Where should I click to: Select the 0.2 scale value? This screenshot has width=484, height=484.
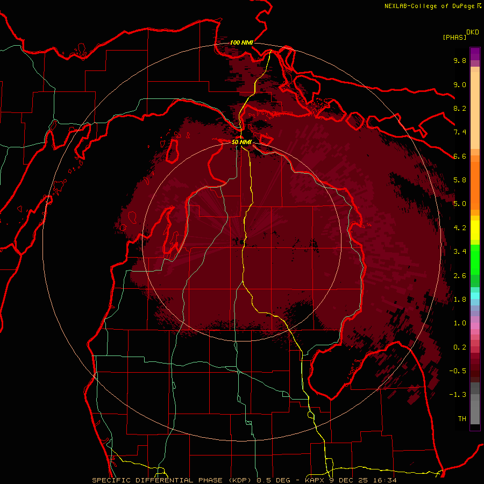[460, 347]
